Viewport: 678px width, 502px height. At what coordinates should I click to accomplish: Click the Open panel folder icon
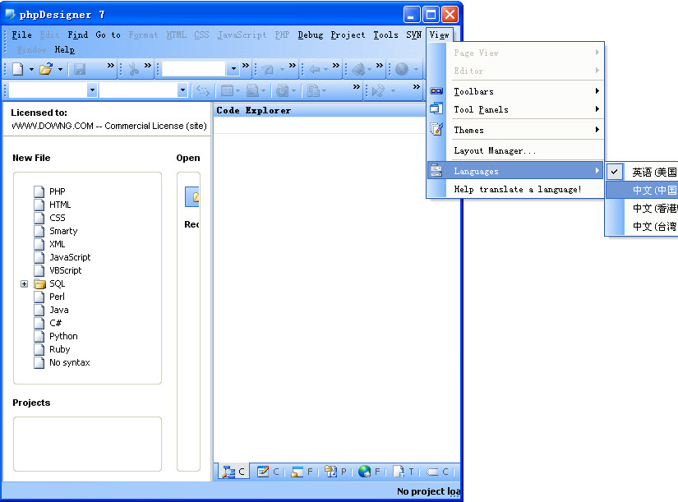(x=192, y=197)
